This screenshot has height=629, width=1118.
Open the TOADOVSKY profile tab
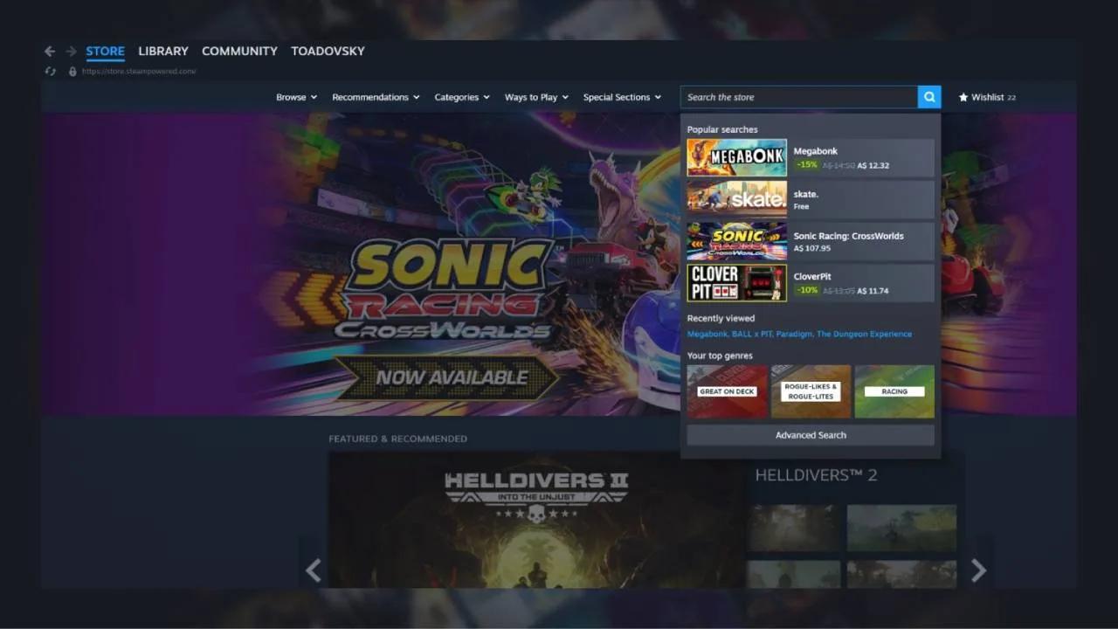tap(328, 52)
